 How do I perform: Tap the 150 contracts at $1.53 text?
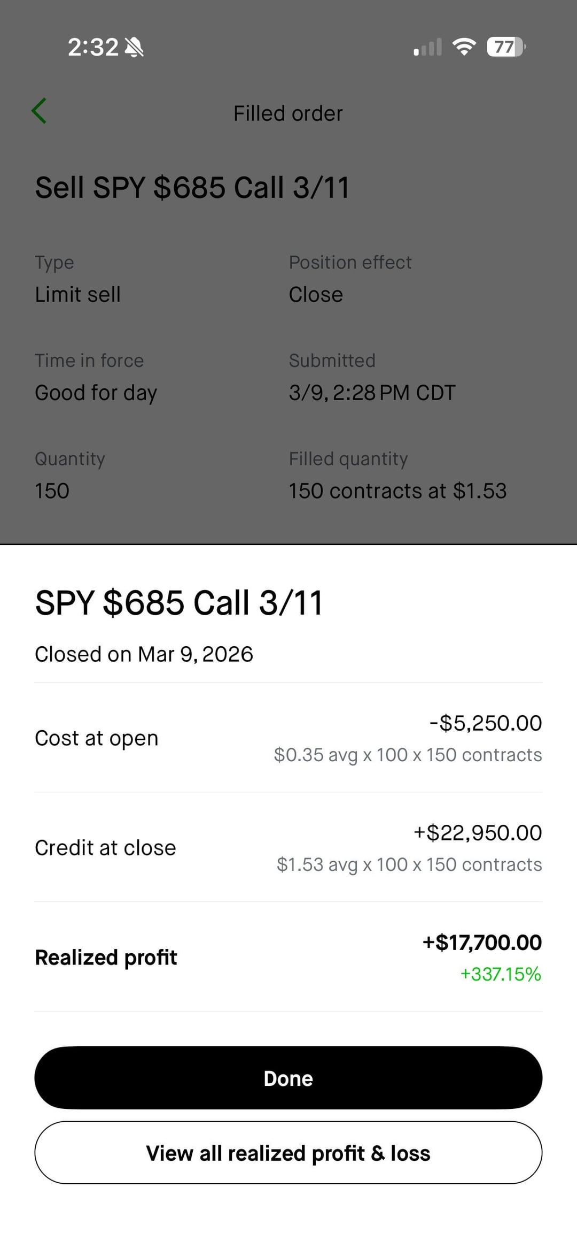[397, 491]
